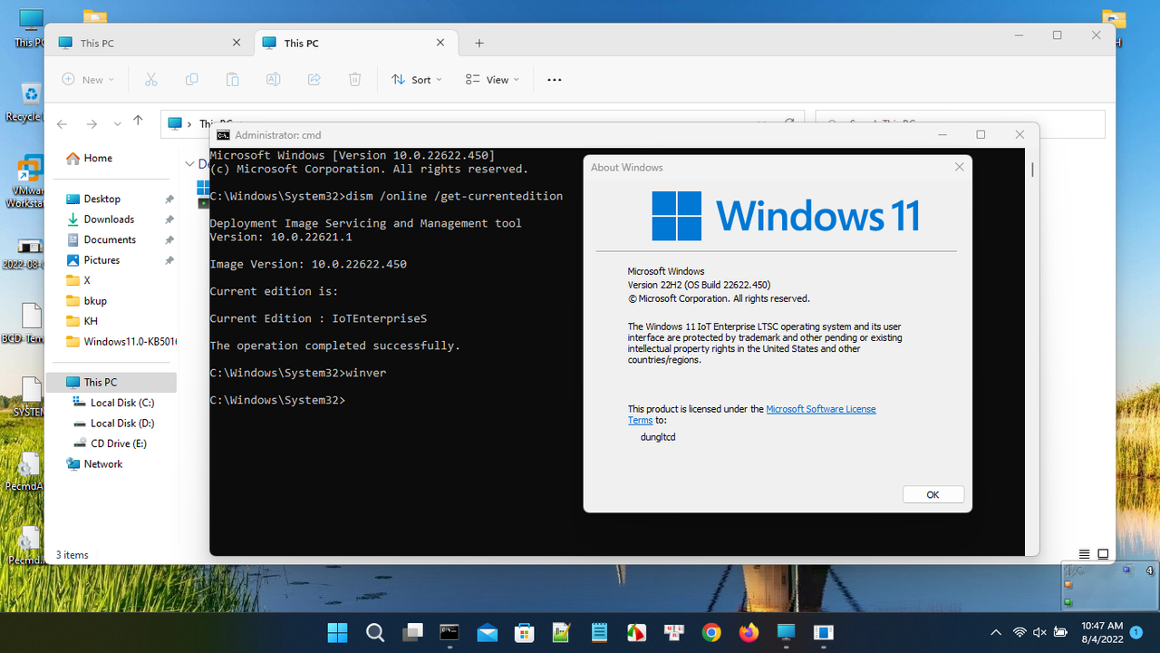The height and width of the screenshot is (653, 1160).
Task: Click the Share icon in Explorer toolbar
Action: [x=314, y=80]
